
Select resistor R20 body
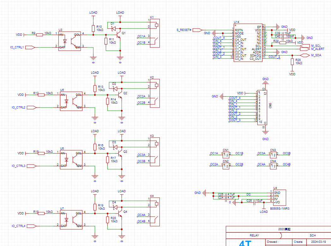(x=108, y=219)
